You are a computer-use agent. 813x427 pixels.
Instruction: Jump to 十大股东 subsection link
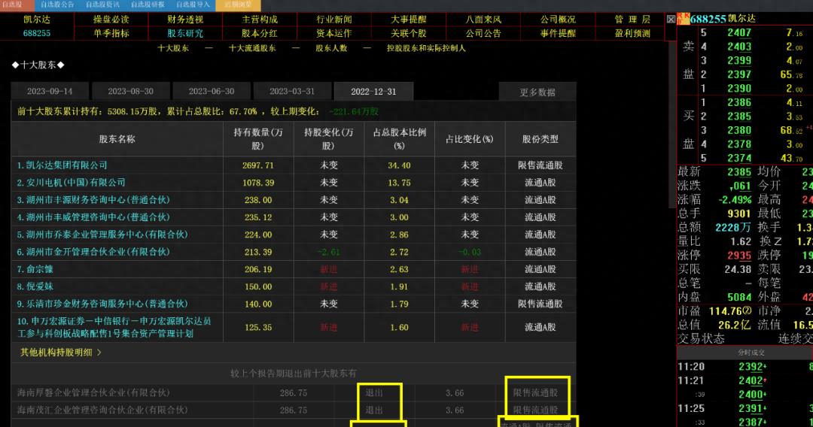173,48
